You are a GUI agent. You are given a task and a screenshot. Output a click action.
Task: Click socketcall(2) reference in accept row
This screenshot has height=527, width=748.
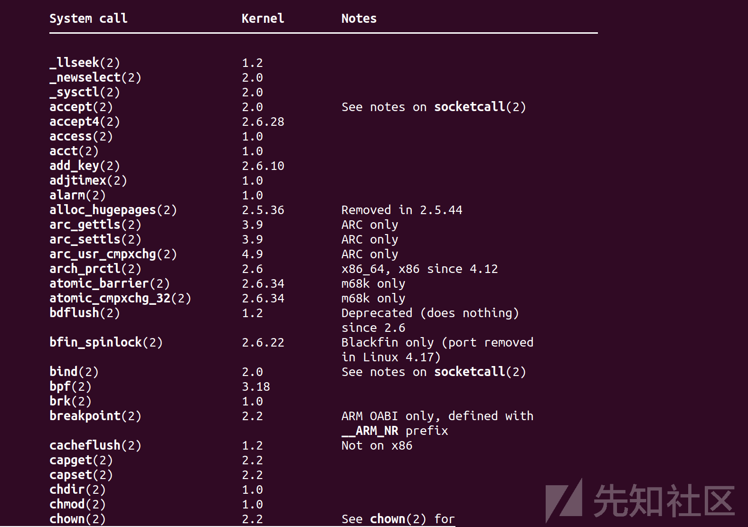click(x=480, y=107)
